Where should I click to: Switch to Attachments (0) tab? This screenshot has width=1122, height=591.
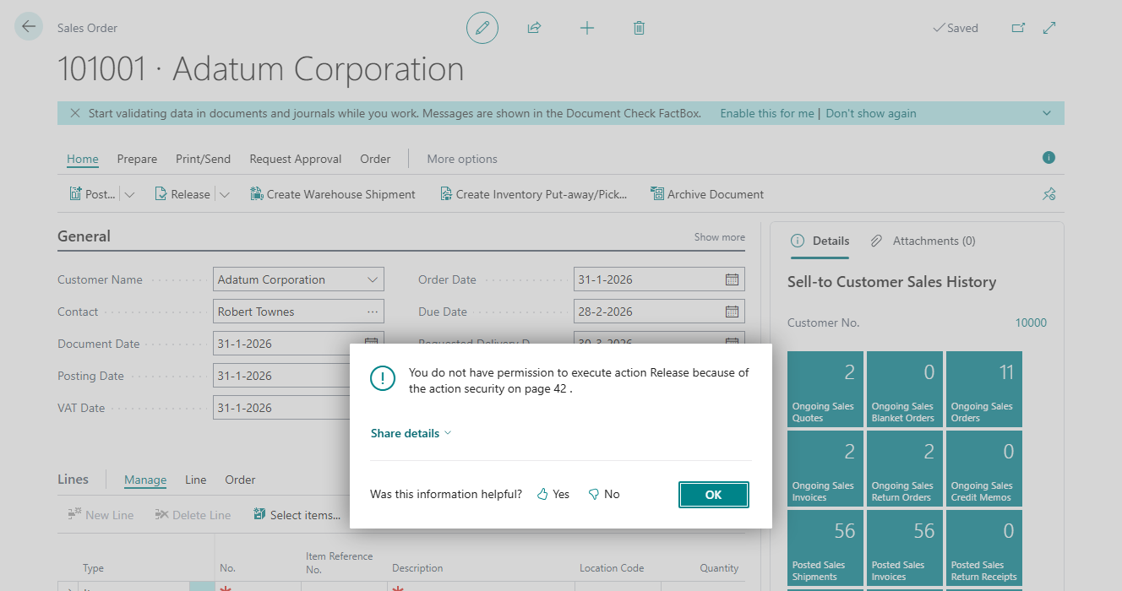pyautogui.click(x=923, y=241)
